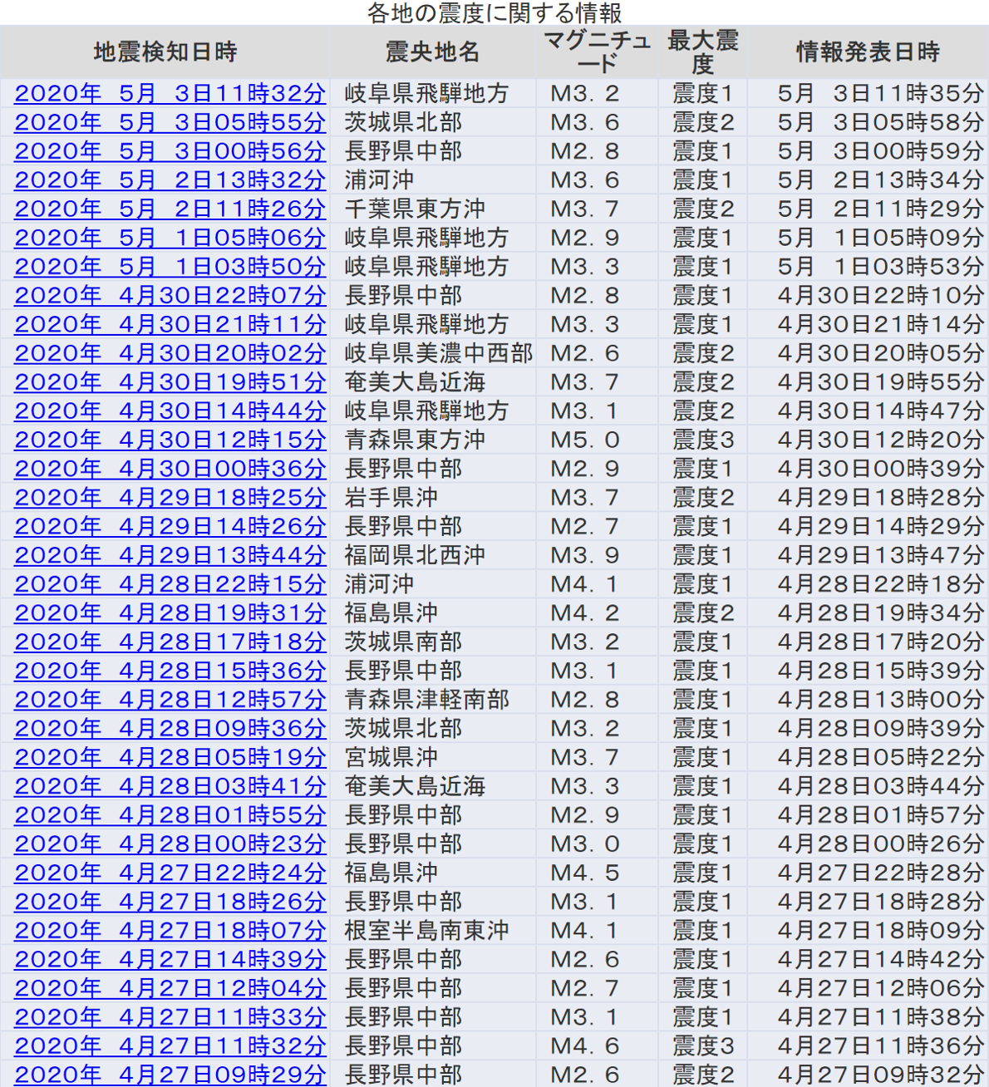Screen dimensions: 989x1087
Task: Click the 2020年4月28日22時15分 link
Action: pyautogui.click(x=170, y=584)
